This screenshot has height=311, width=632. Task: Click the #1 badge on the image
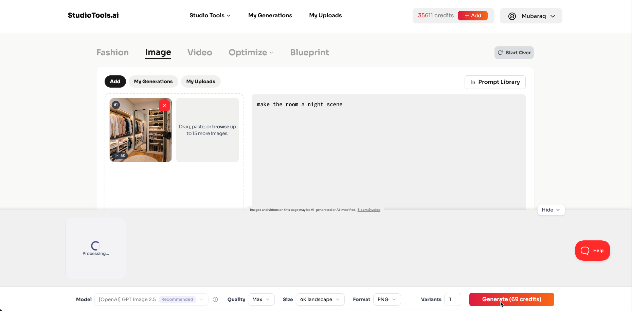tap(116, 105)
